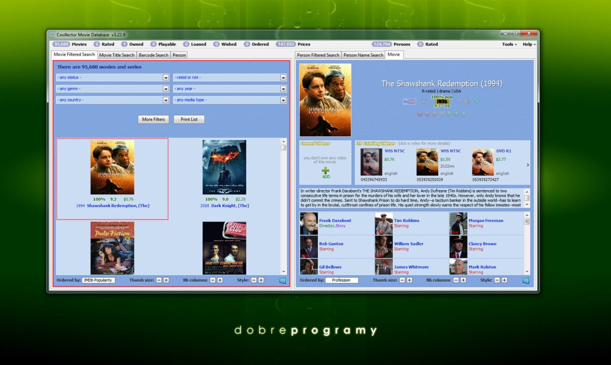Change ordering from IMDb Popularity
Viewport: 611px width, 365px height.
[98, 280]
